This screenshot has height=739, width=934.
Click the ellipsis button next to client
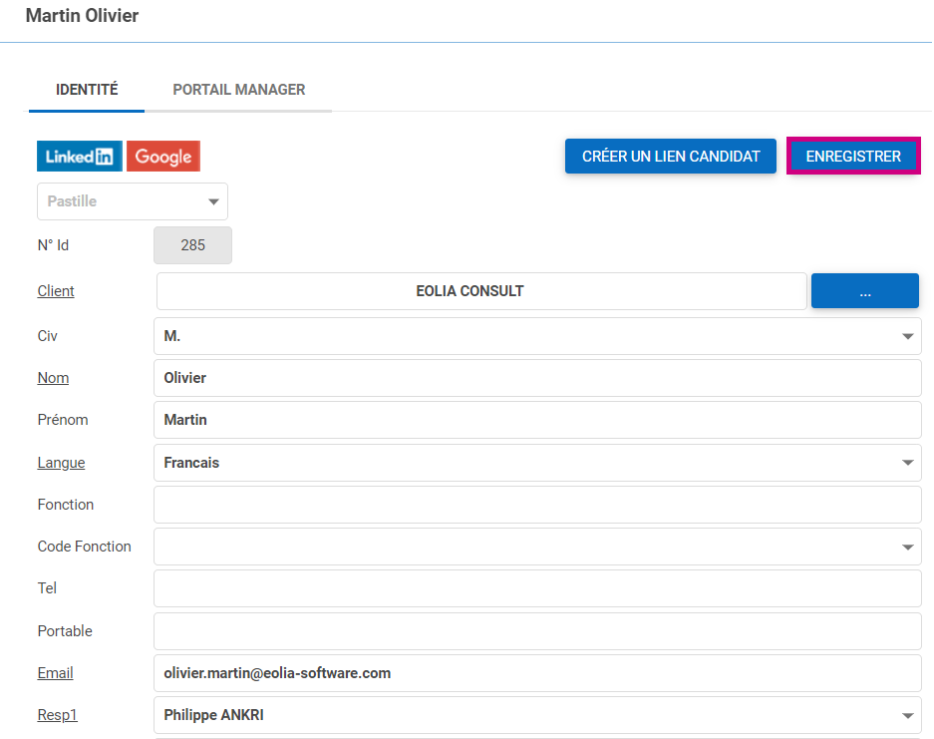[864, 291]
